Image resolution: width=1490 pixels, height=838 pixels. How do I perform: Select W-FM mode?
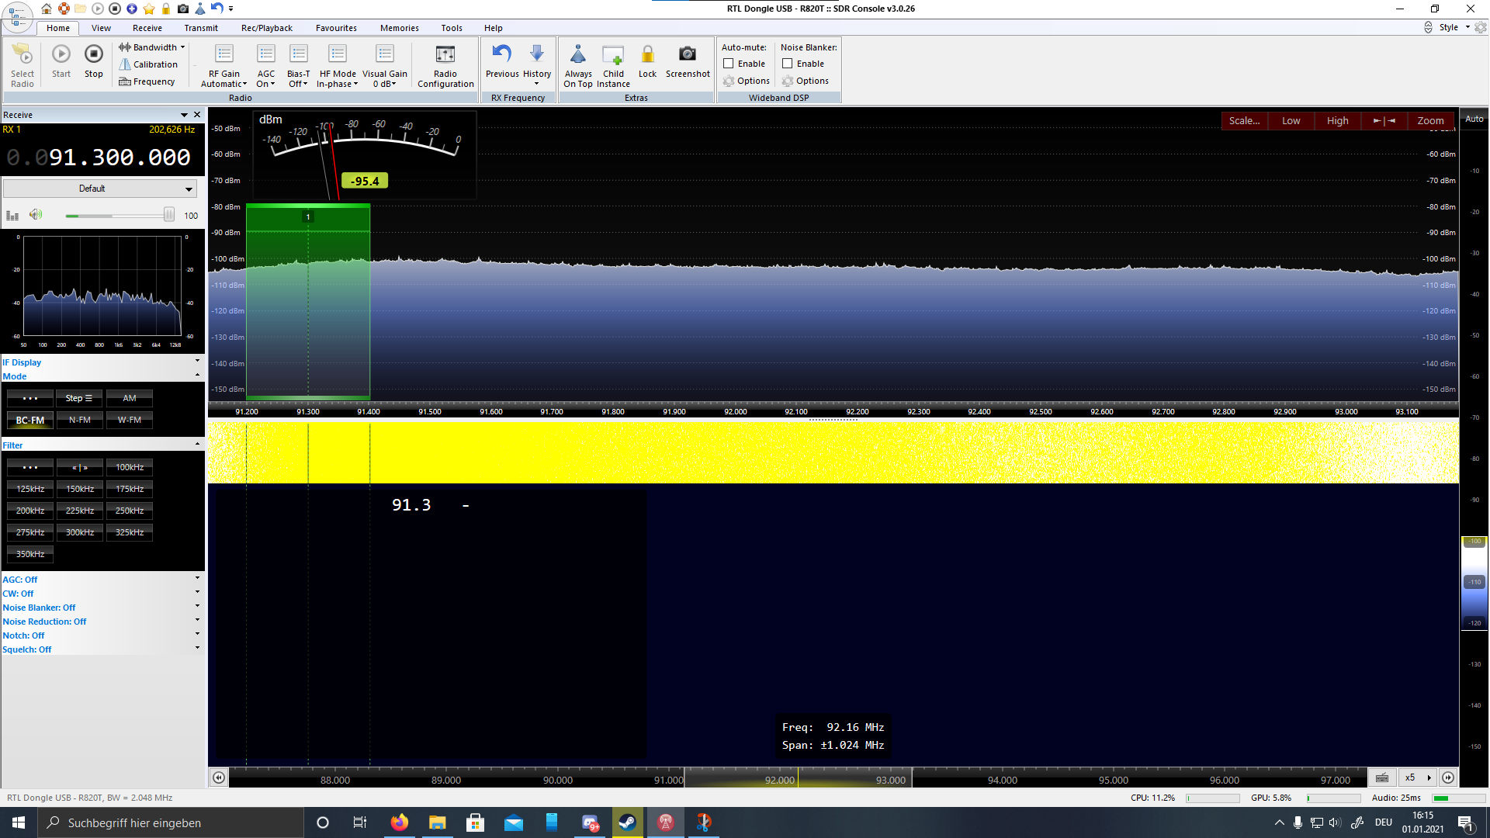point(130,420)
